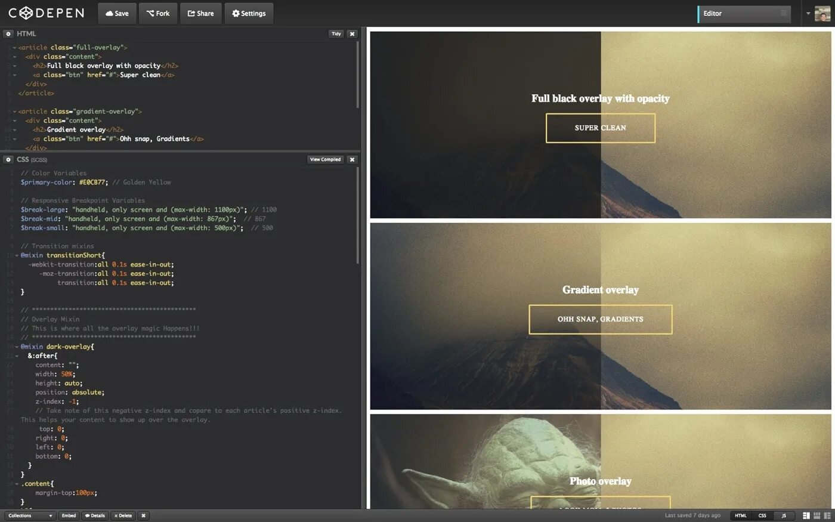Click the Embed button in footer

(x=69, y=515)
